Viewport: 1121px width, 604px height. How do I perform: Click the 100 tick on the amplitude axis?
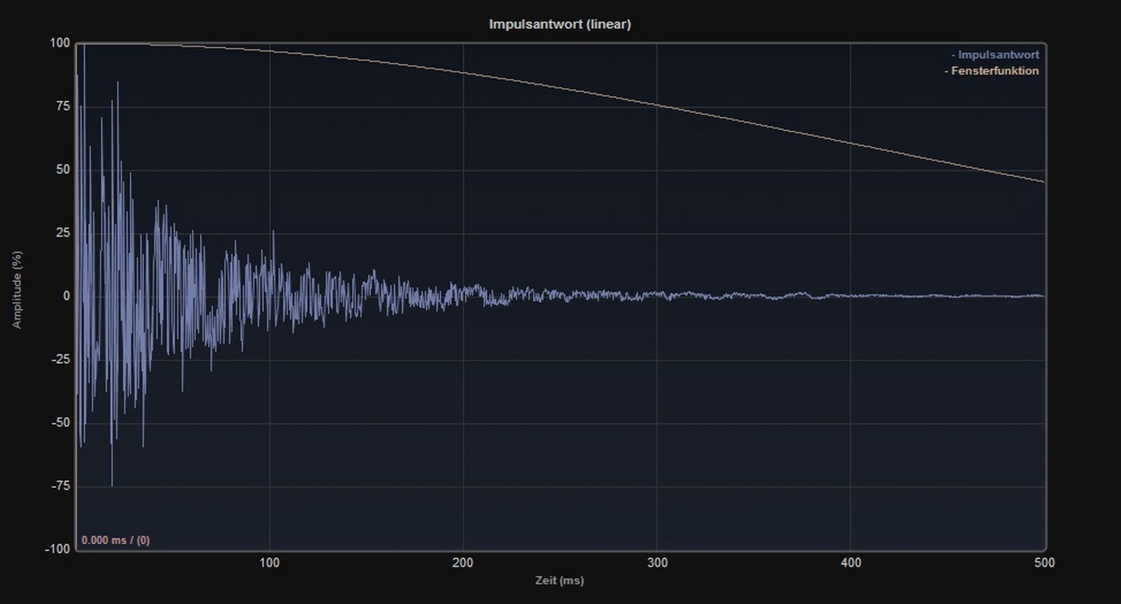pyautogui.click(x=60, y=43)
